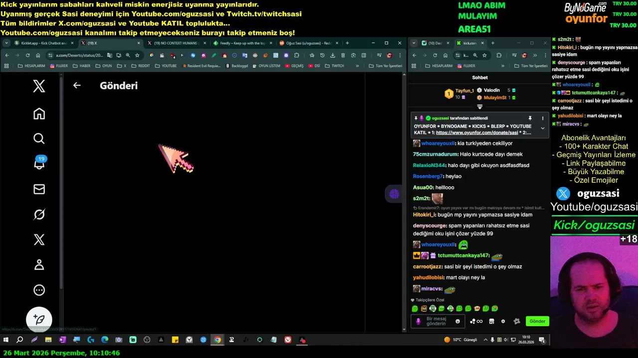Open OYUN LİSTEM bookmark
This screenshot has width=638, height=358.
point(267,66)
